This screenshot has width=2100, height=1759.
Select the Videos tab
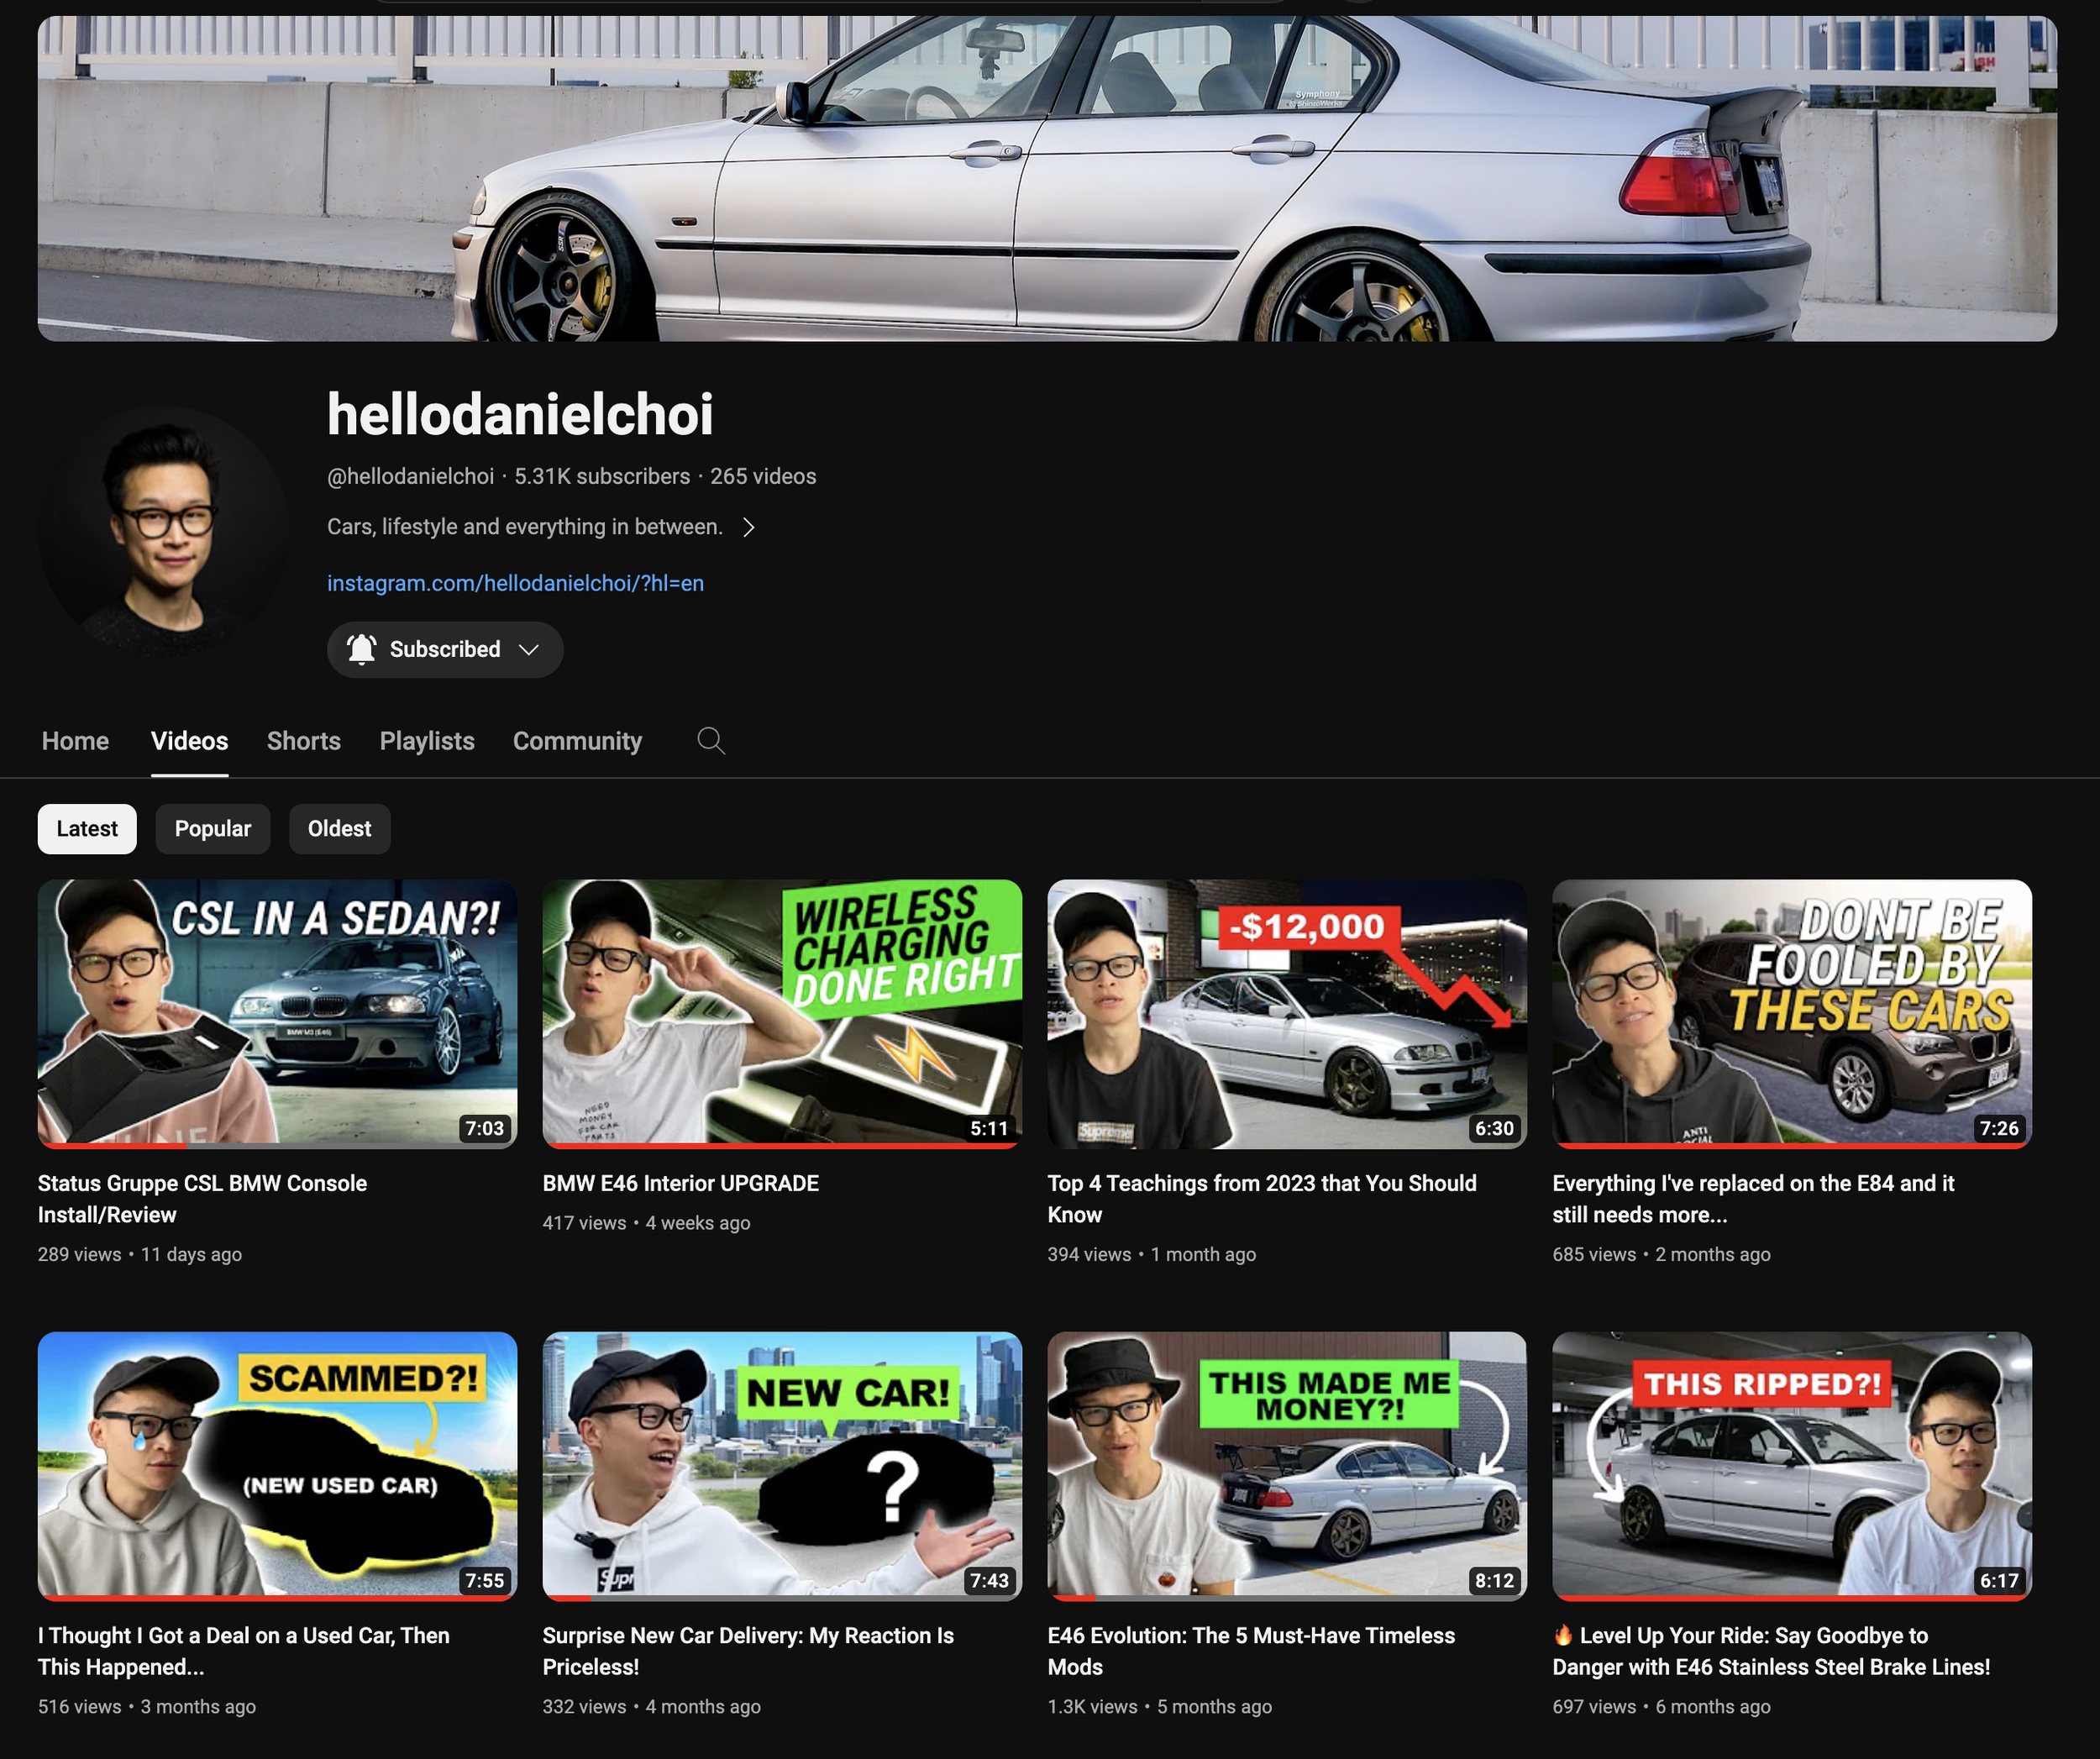189,741
